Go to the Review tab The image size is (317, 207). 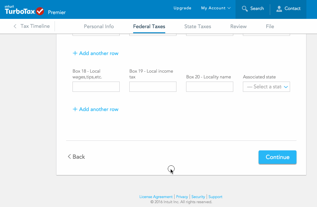[238, 27]
